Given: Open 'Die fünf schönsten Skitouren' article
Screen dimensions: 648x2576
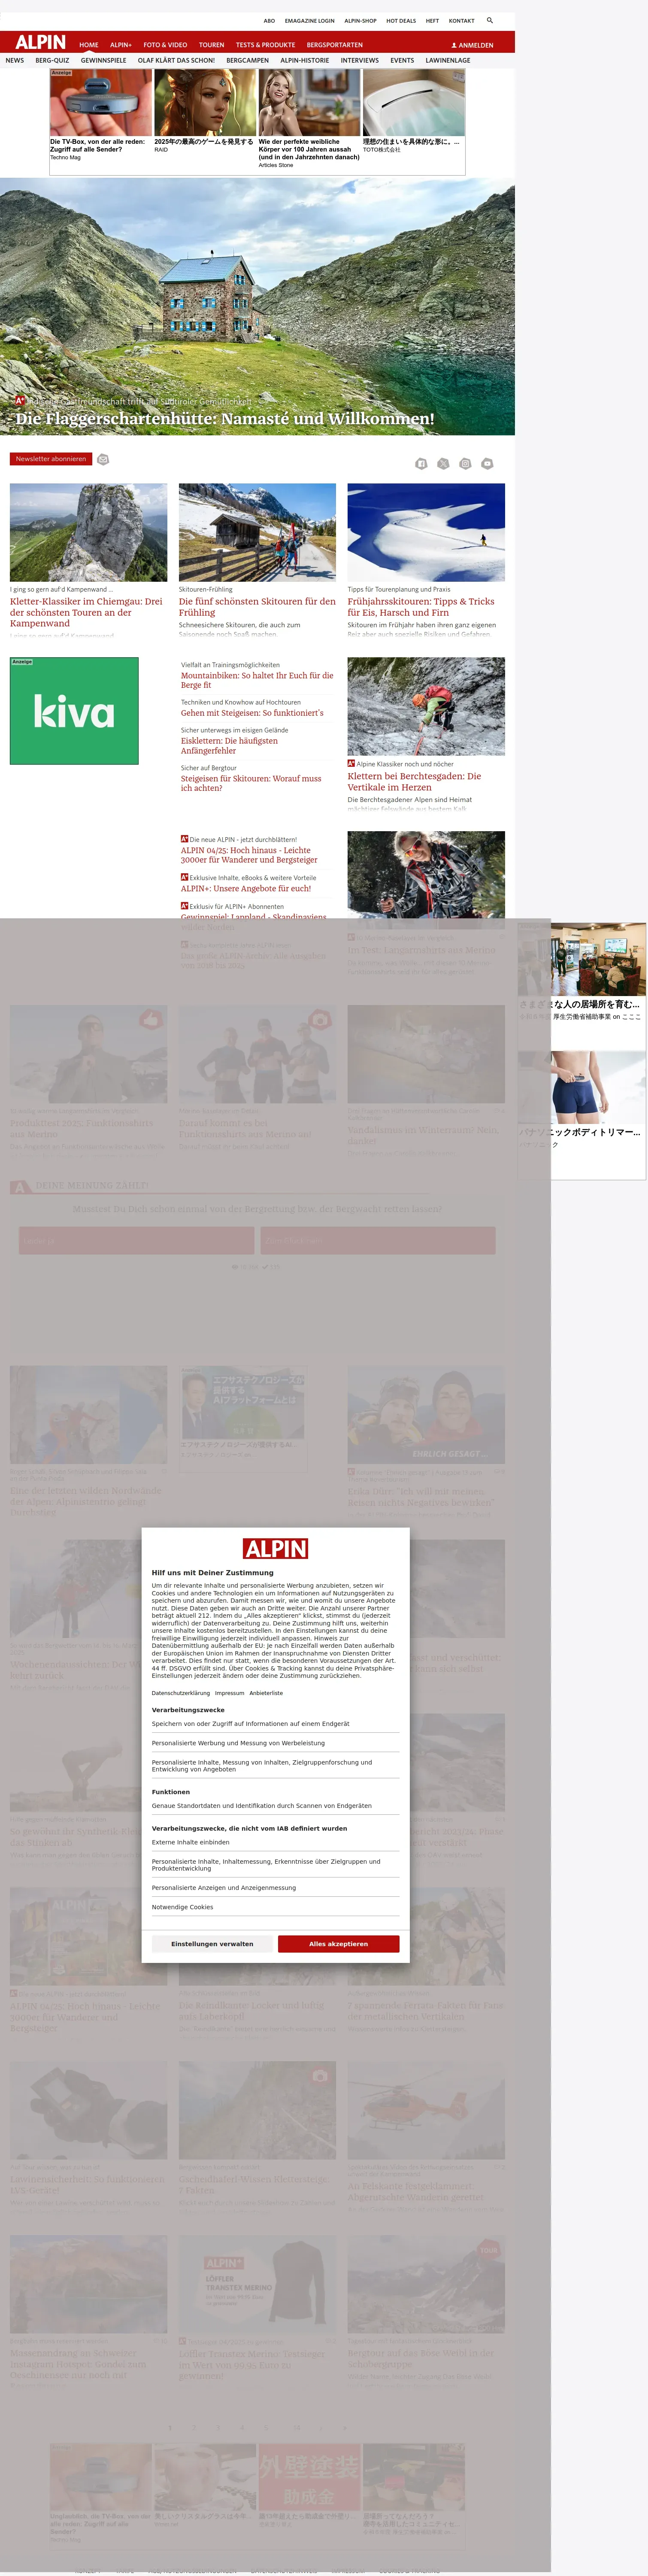Looking at the screenshot, I should 257,607.
